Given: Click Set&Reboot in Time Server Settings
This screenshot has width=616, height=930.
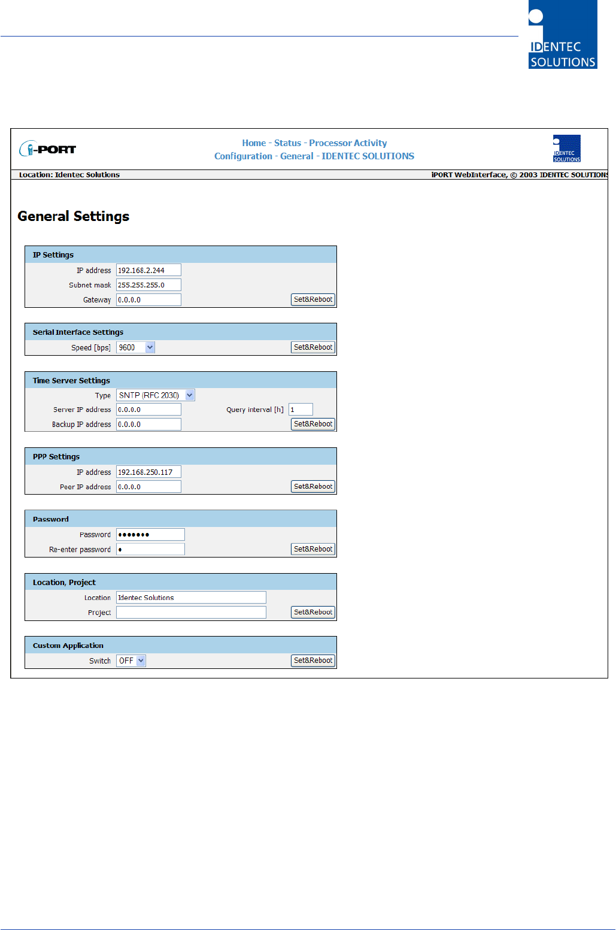Looking at the screenshot, I should 313,424.
